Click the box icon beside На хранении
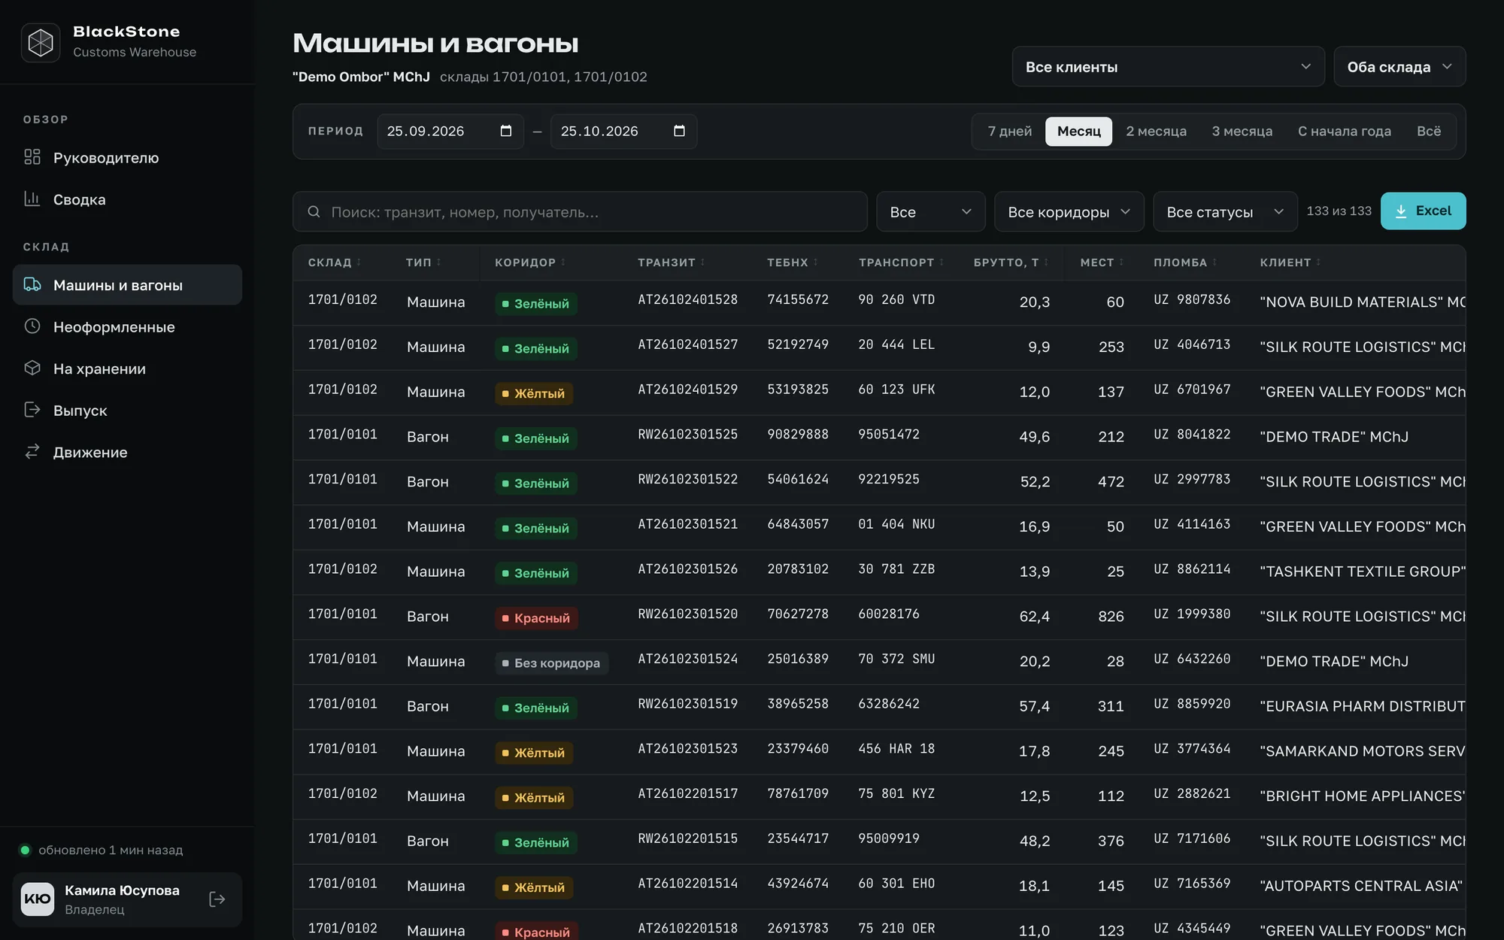 coord(32,368)
